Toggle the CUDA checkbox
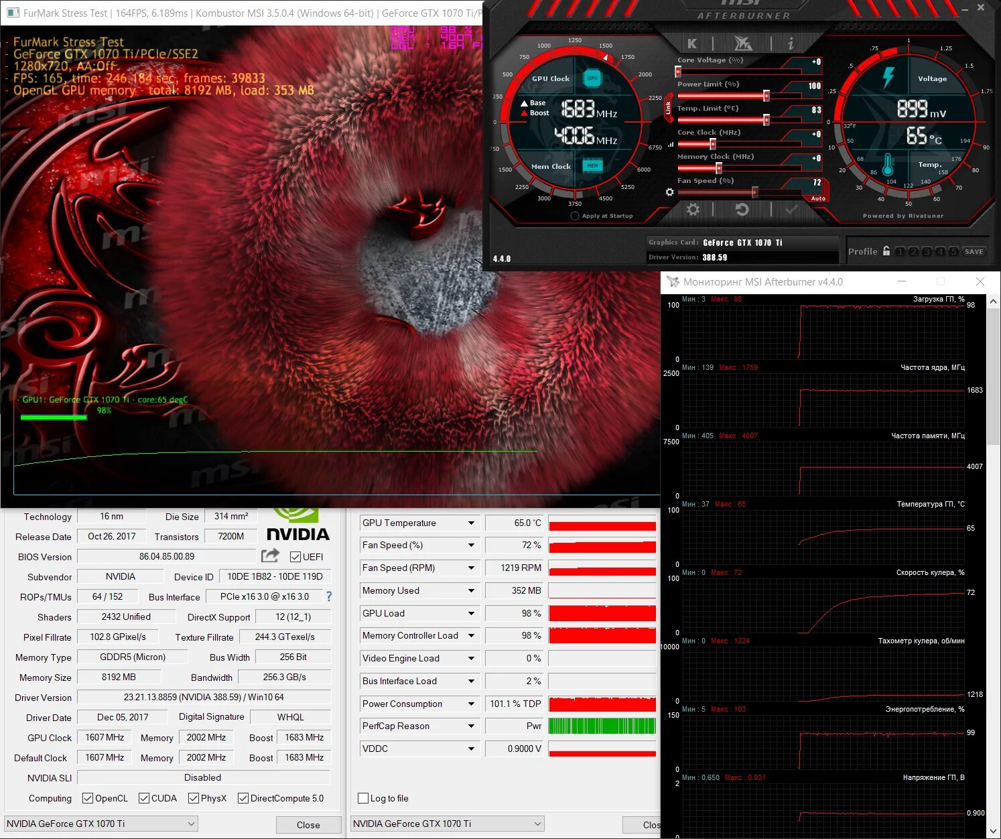This screenshot has width=1001, height=839. 143,798
